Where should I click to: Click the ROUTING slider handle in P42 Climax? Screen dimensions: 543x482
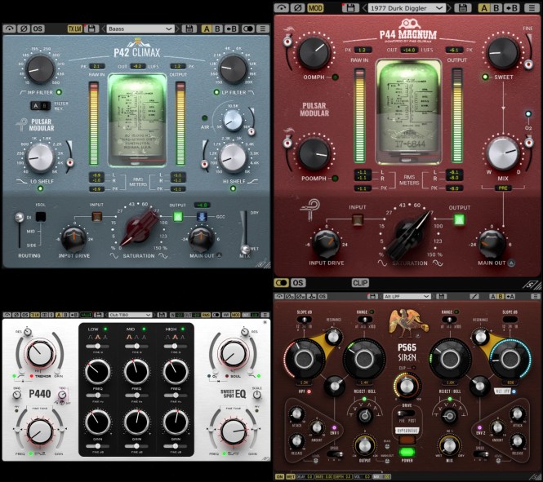click(19, 218)
